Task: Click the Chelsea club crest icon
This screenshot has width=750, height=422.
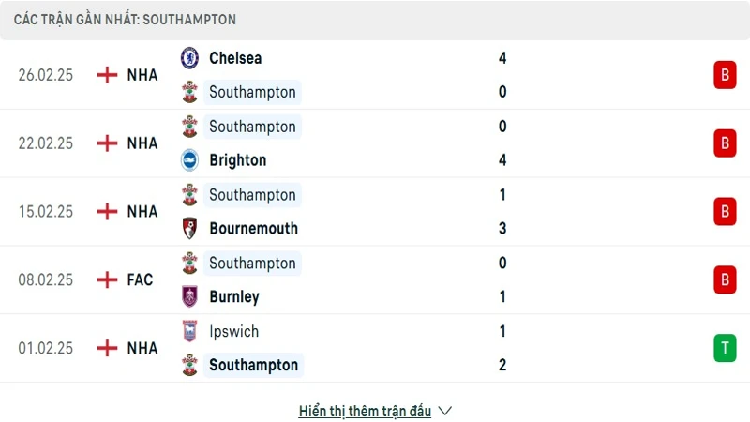Action: tap(189, 58)
